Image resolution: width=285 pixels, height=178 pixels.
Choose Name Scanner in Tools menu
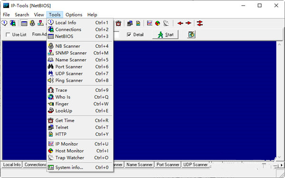[80, 60]
